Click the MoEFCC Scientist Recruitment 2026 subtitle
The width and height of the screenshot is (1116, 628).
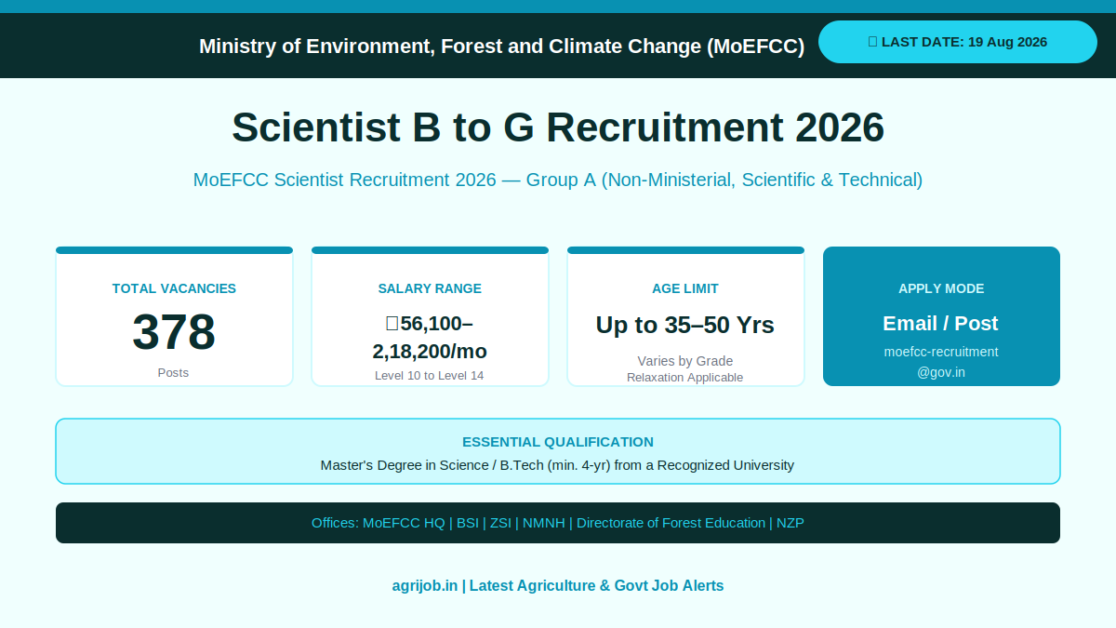pyautogui.click(x=558, y=180)
